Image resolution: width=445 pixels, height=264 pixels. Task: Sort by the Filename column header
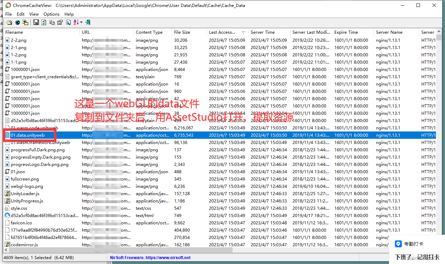coord(41,32)
